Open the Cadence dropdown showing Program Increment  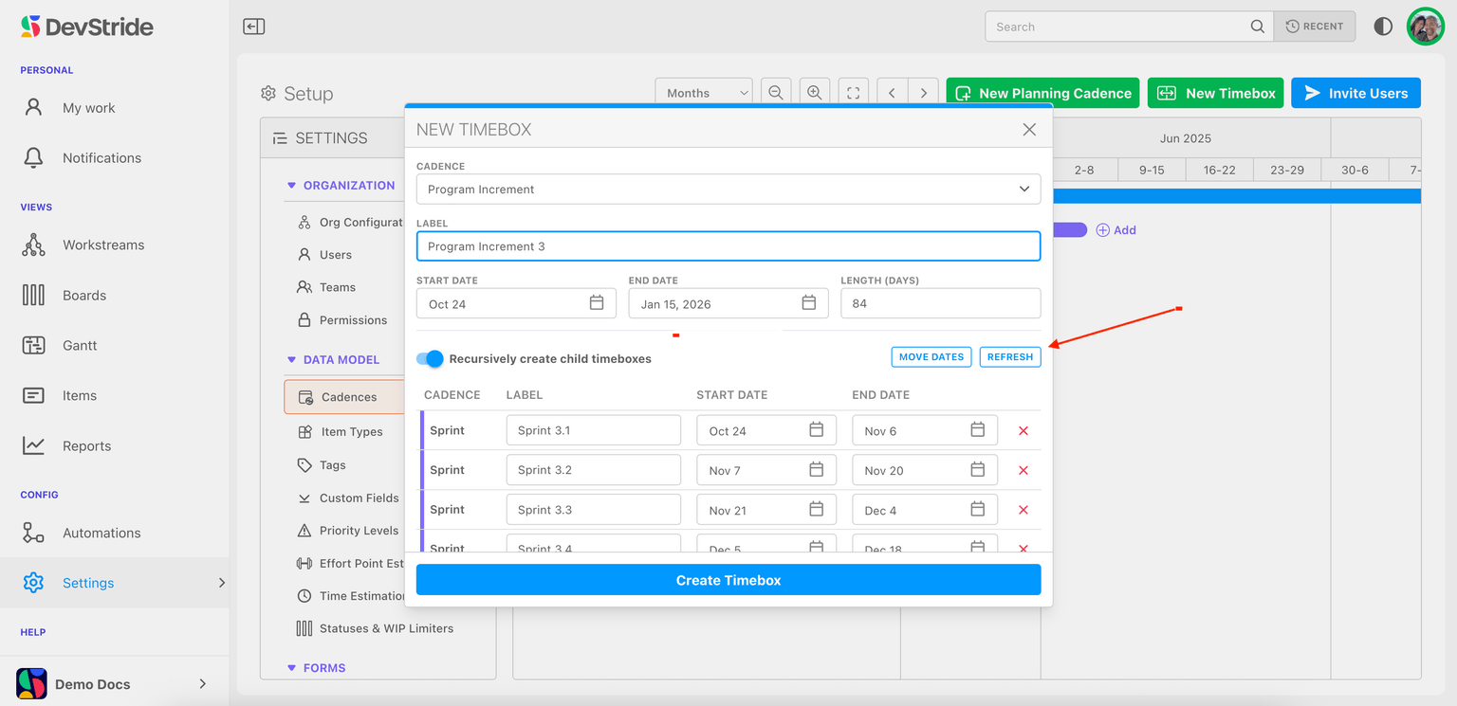pyautogui.click(x=728, y=189)
